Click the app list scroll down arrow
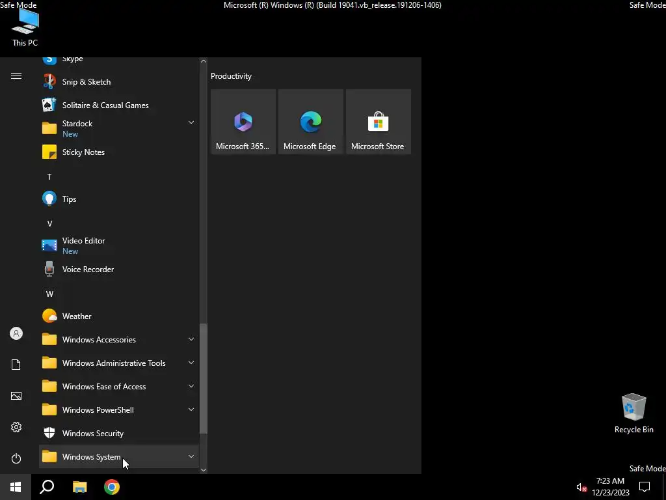Viewport: 666px width, 500px height. (x=204, y=470)
